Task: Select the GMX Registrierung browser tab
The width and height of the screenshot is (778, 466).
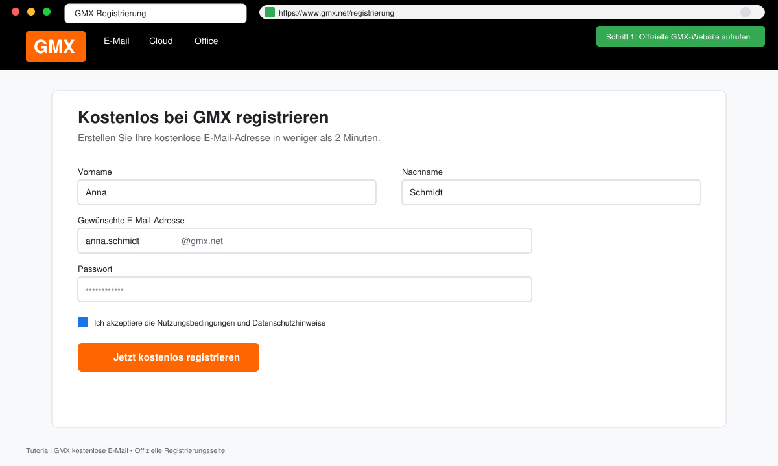Action: [x=156, y=13]
